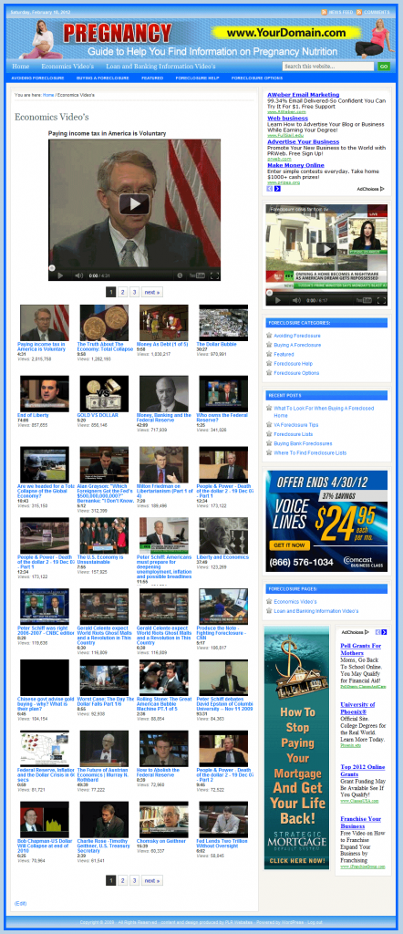
Task: Play the sidebar foreclosure news video
Action: [326, 249]
